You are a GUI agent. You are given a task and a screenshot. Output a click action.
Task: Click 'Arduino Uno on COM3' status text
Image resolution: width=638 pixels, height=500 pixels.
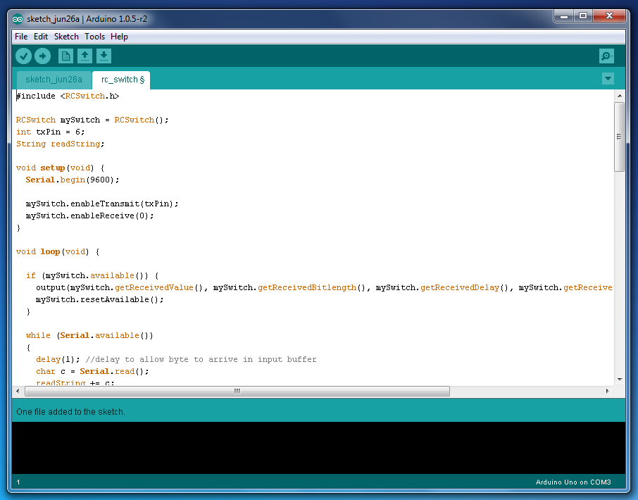point(573,482)
